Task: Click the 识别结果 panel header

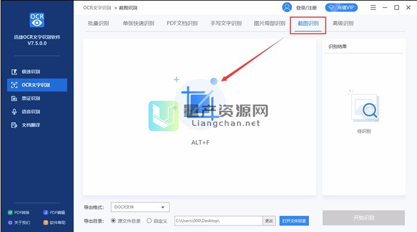Action: (338, 47)
